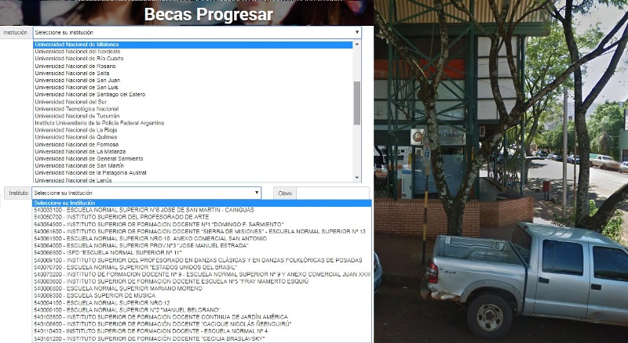Pick Instituto Universitario de la Policía Federal
This screenshot has height=343, width=628.
pos(99,123)
